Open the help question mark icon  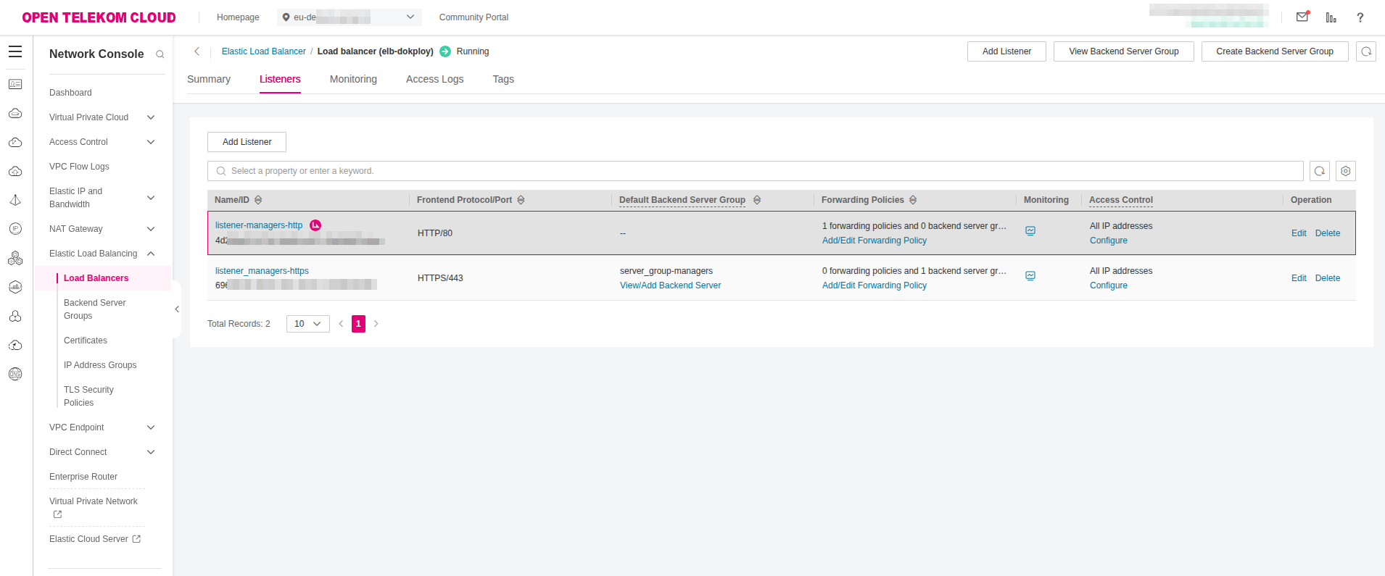click(x=1360, y=17)
